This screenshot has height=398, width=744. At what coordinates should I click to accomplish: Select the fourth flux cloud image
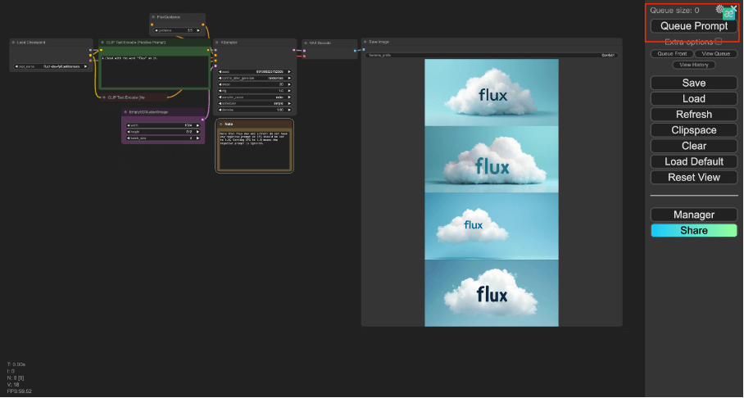tap(491, 293)
